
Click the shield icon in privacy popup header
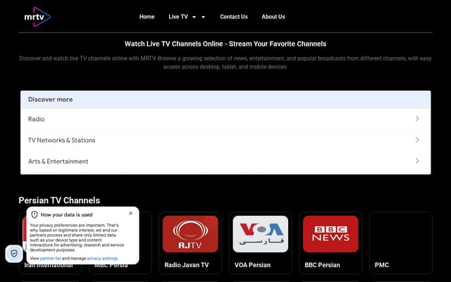(x=35, y=214)
